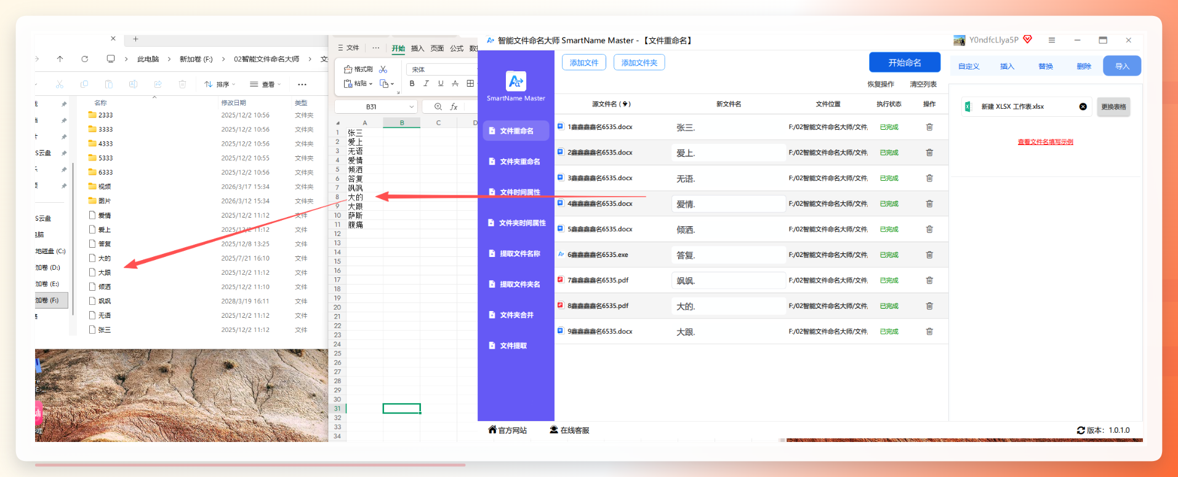Click 源文件名 column sort indicator

pos(626,104)
